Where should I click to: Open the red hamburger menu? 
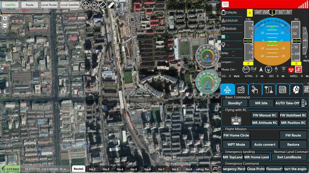tap(226, 4)
